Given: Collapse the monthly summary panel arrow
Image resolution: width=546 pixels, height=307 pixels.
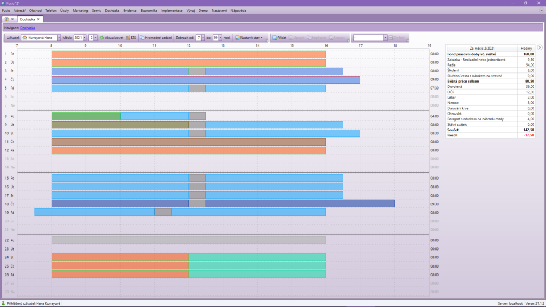Looking at the screenshot, I should (x=540, y=48).
